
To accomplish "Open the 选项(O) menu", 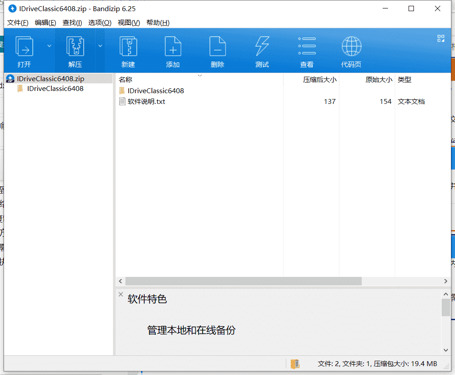I will (x=100, y=23).
